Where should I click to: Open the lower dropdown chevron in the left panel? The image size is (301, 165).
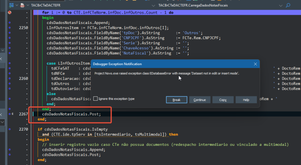point(2,122)
